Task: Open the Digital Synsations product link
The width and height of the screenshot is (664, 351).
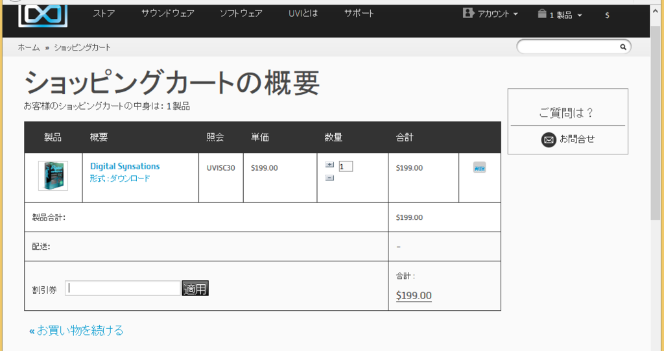Action: [x=125, y=166]
